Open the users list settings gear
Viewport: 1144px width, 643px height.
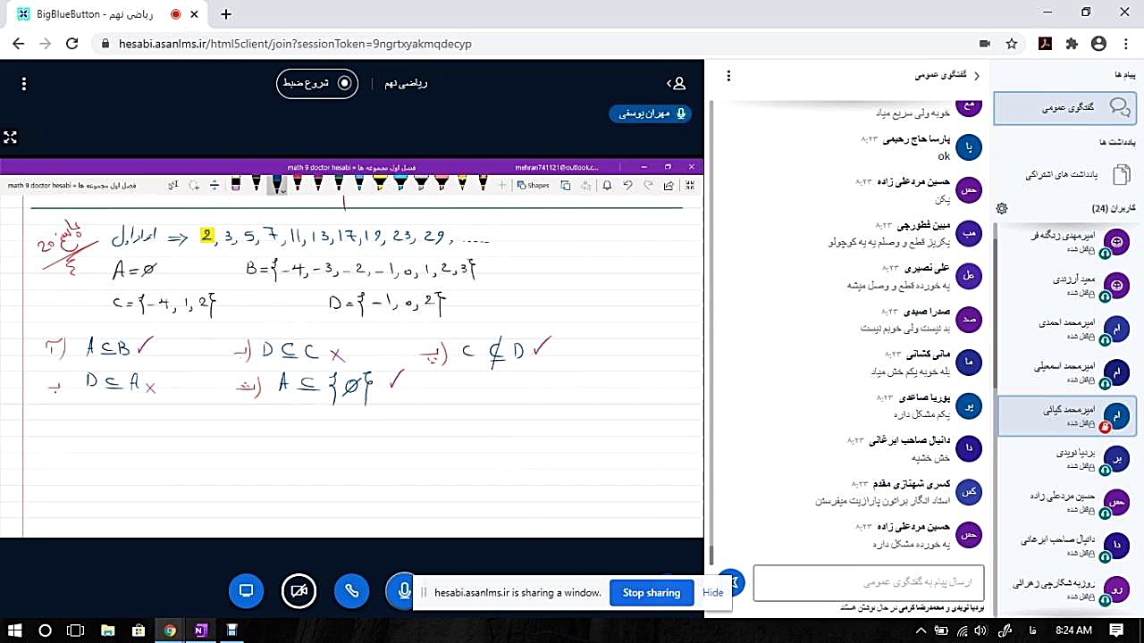1002,208
